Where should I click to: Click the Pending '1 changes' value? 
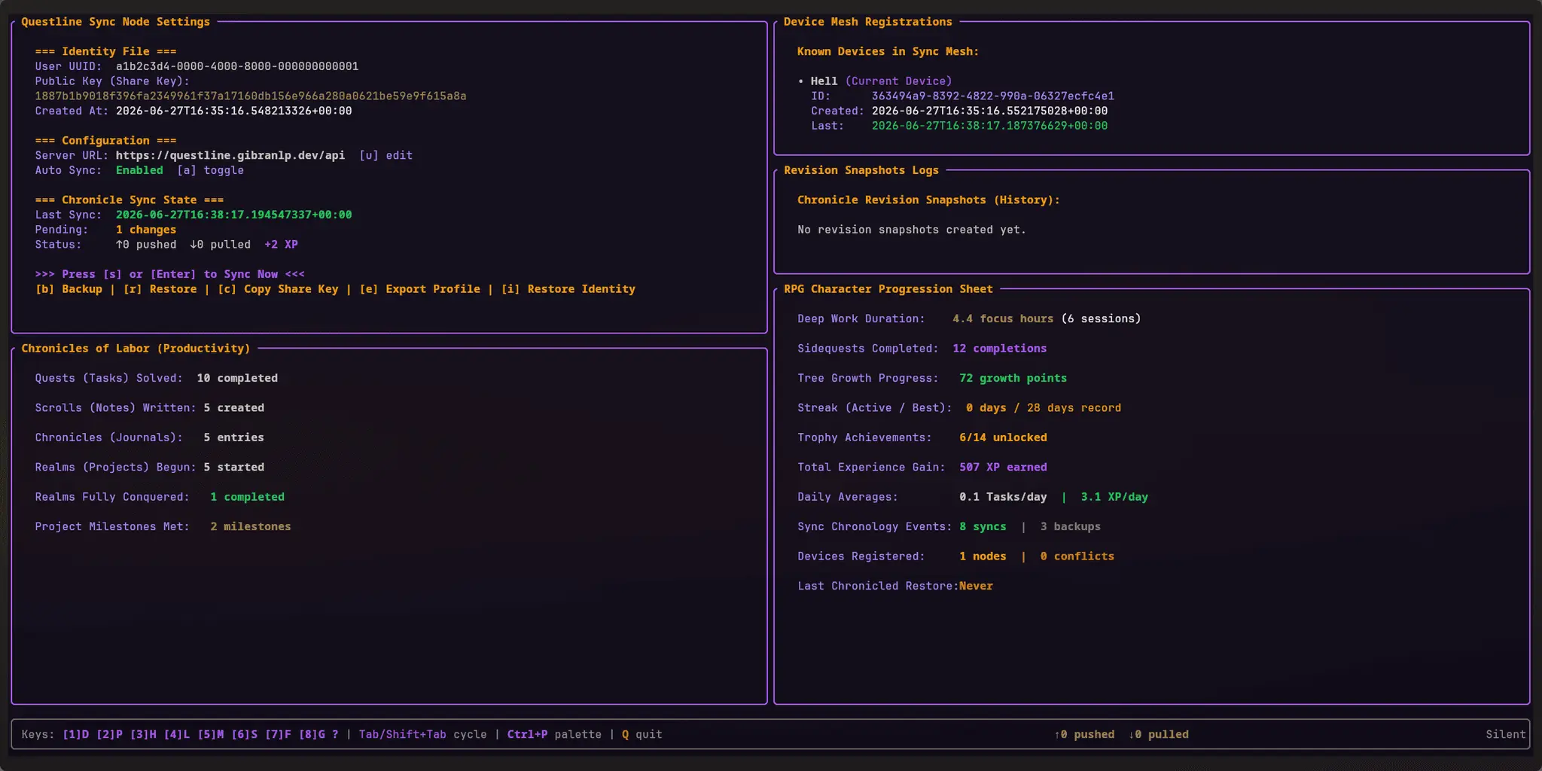click(146, 230)
